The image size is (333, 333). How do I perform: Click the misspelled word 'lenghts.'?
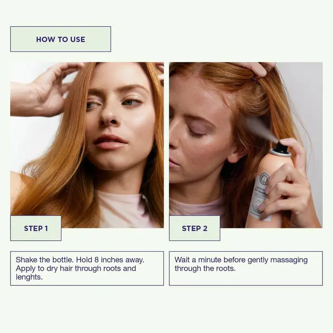coord(29,277)
